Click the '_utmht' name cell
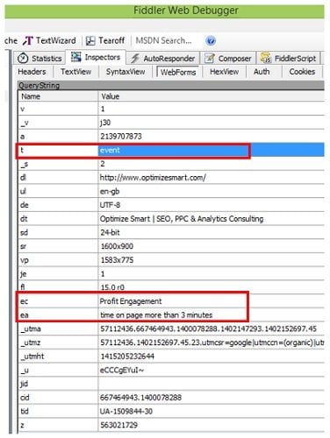Screen dimensions: 330x438 (x=58, y=357)
